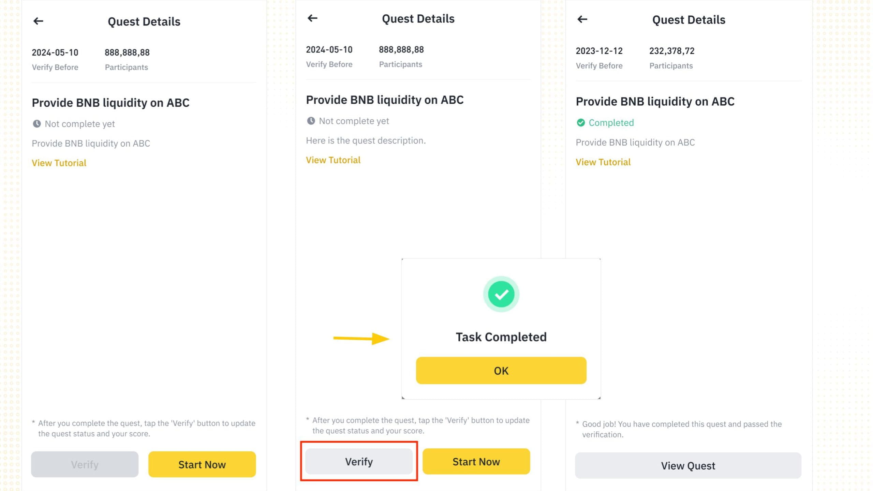Click the clock icon in the middle panel status
This screenshot has height=491, width=873.
click(311, 121)
